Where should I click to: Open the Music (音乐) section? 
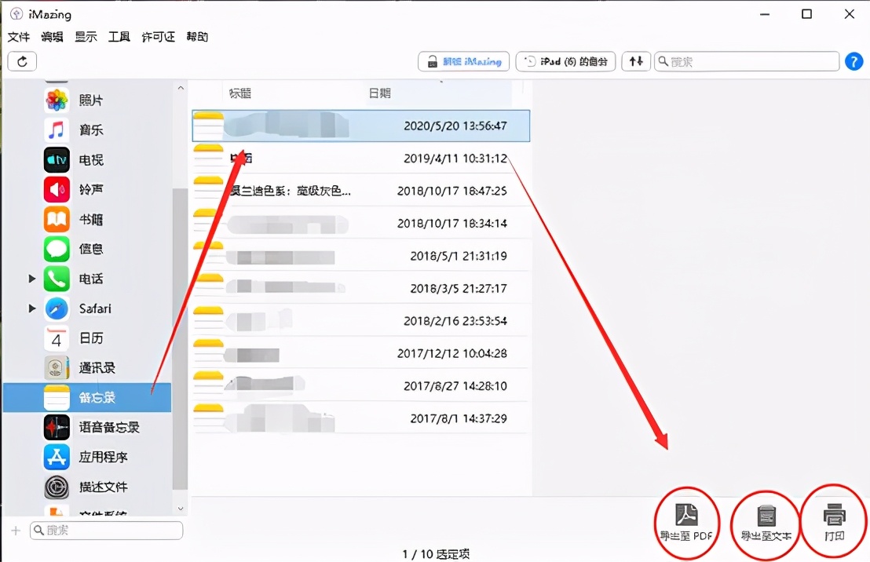pyautogui.click(x=56, y=130)
